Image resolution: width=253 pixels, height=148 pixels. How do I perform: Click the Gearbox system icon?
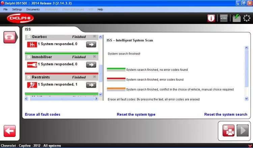click(32, 45)
